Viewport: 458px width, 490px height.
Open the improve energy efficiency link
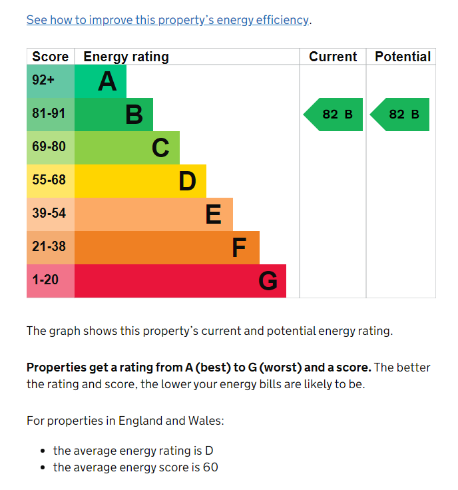(x=168, y=20)
